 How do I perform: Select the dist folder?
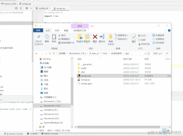[83, 72]
